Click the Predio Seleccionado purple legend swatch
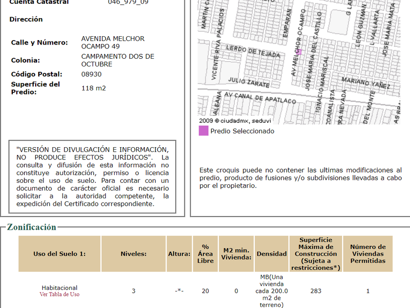 [x=204, y=131]
